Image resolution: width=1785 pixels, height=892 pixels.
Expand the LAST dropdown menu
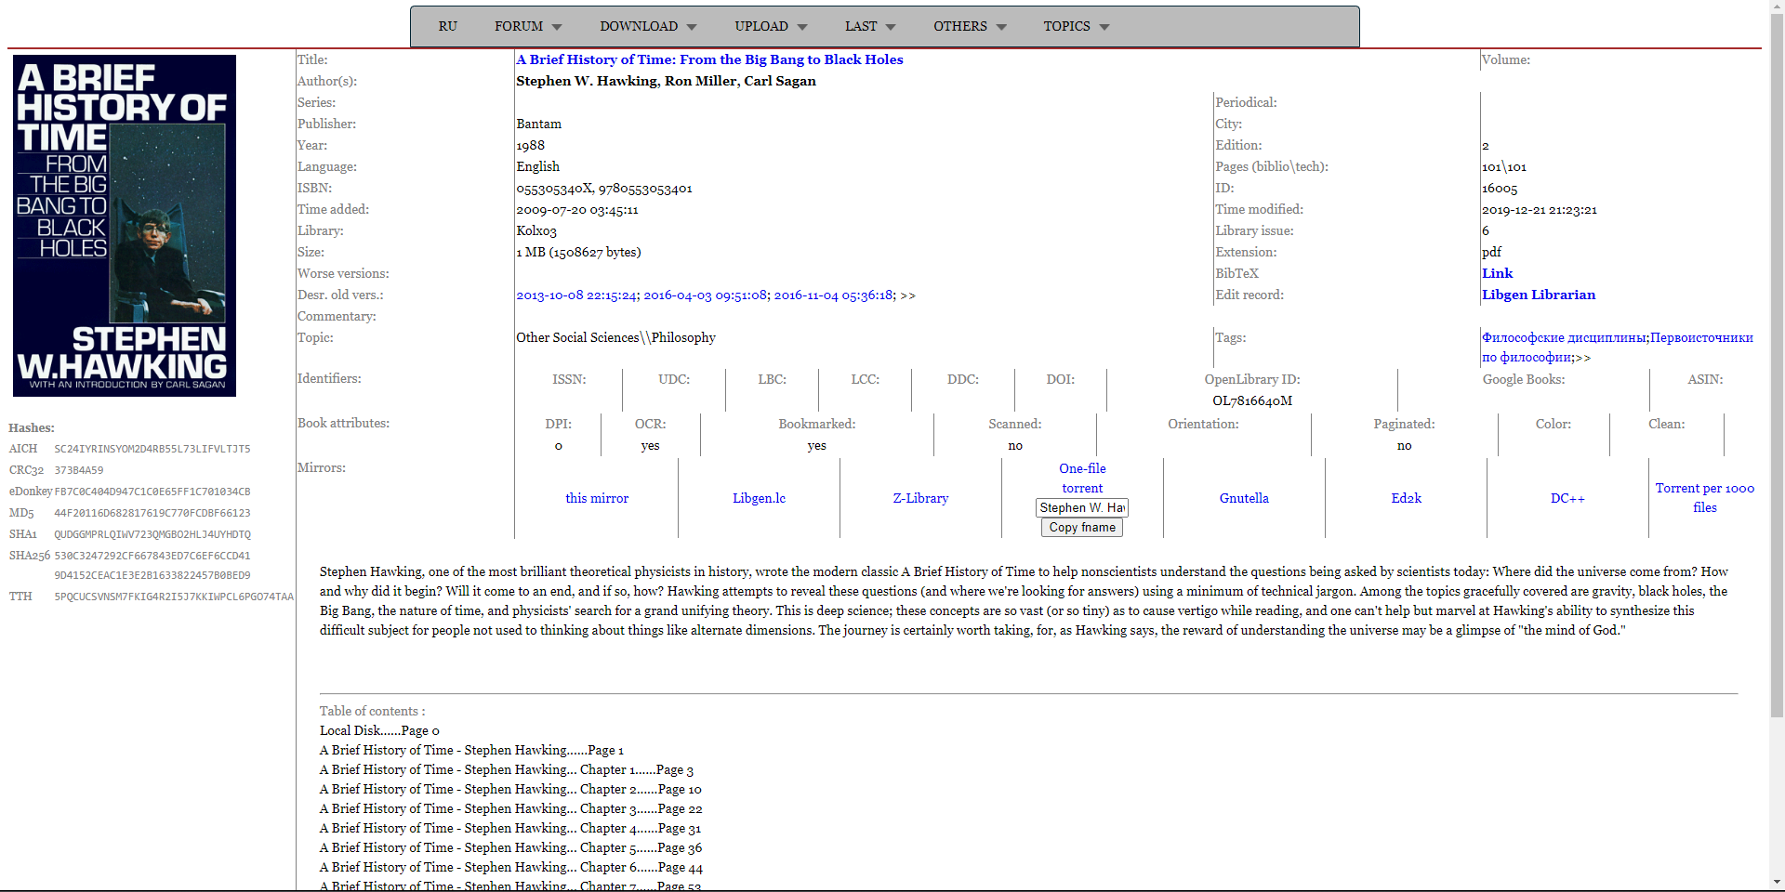pos(870,26)
